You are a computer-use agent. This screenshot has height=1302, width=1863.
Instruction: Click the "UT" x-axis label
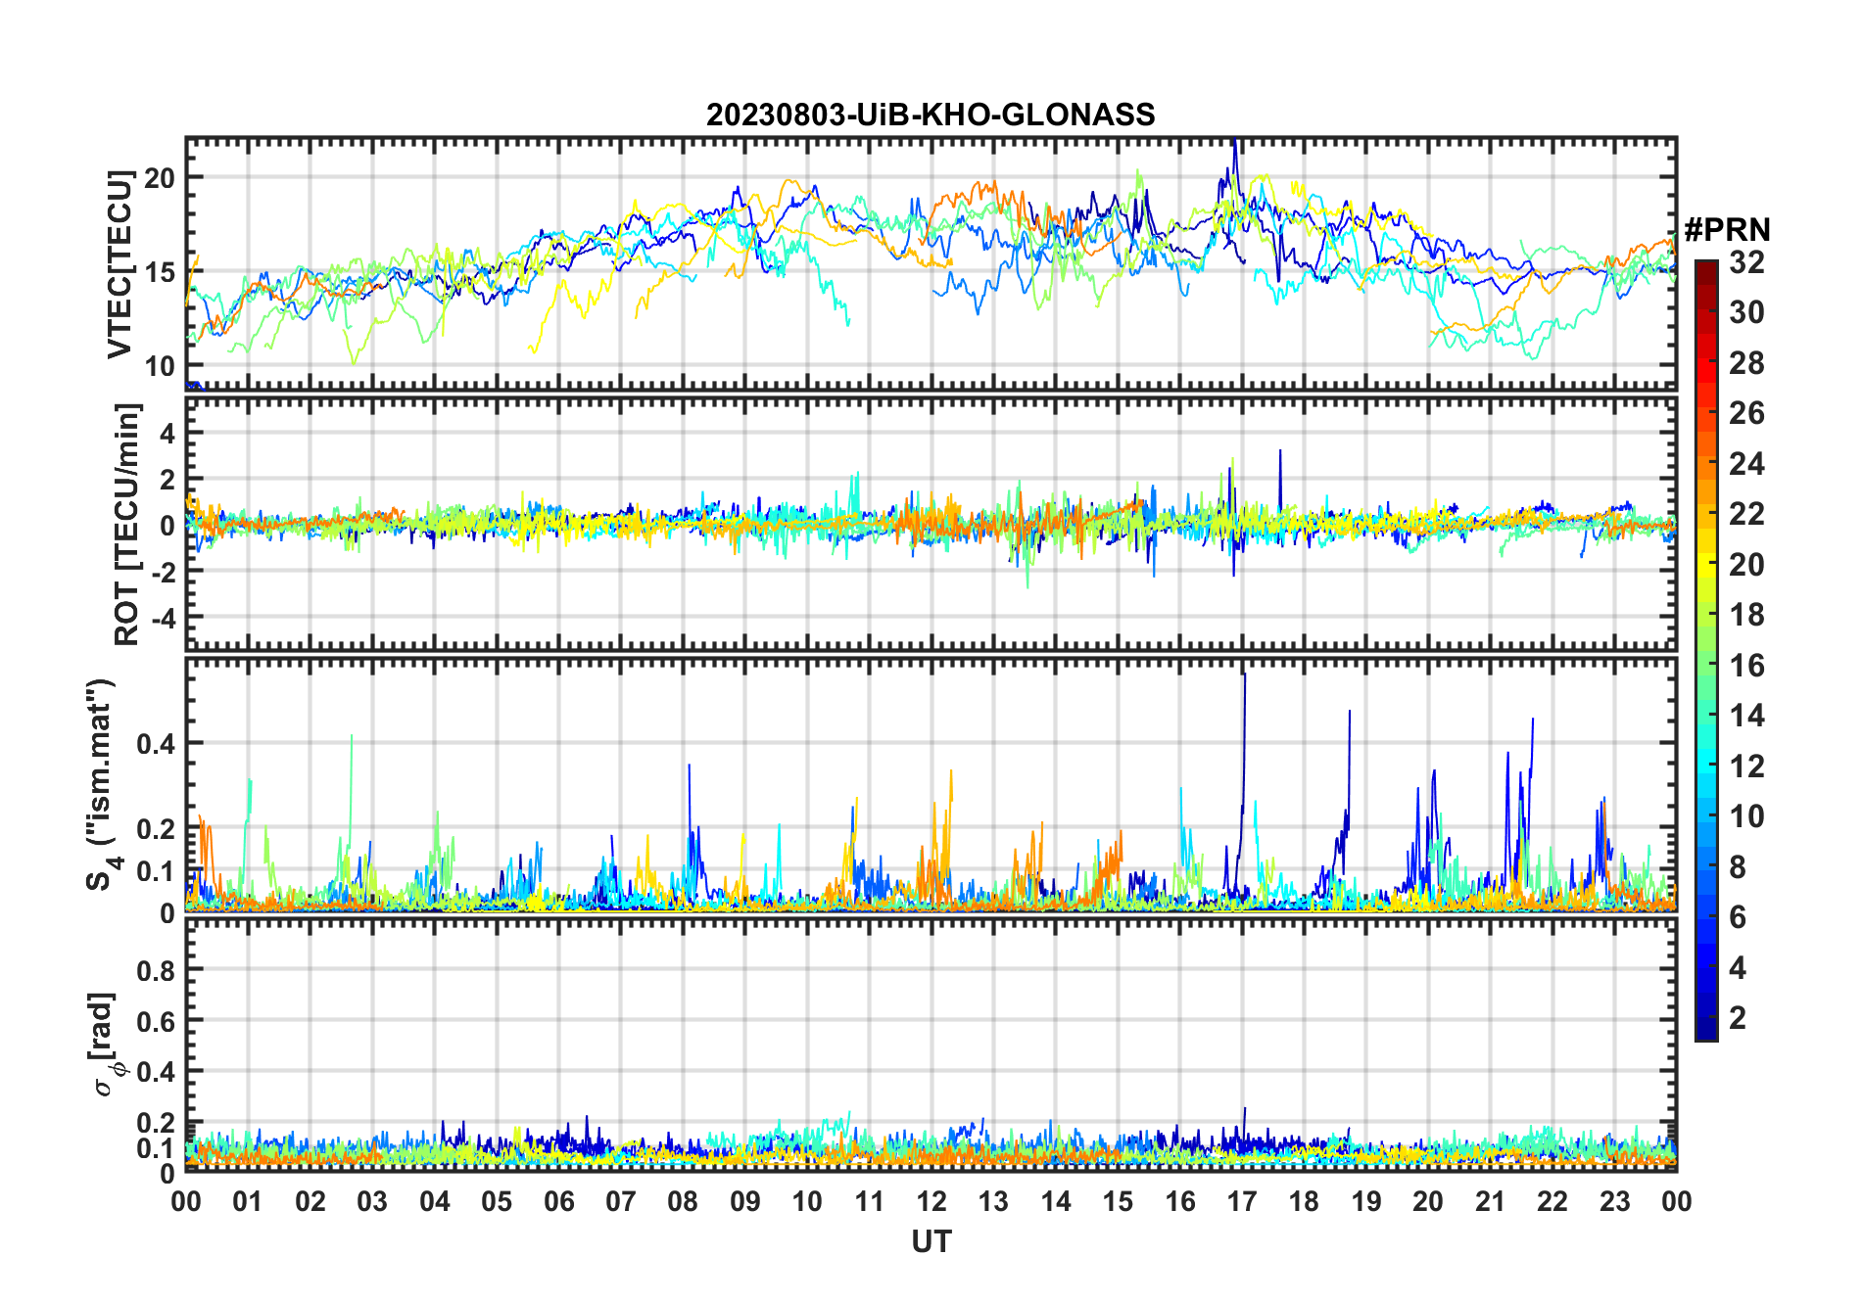tap(931, 1241)
